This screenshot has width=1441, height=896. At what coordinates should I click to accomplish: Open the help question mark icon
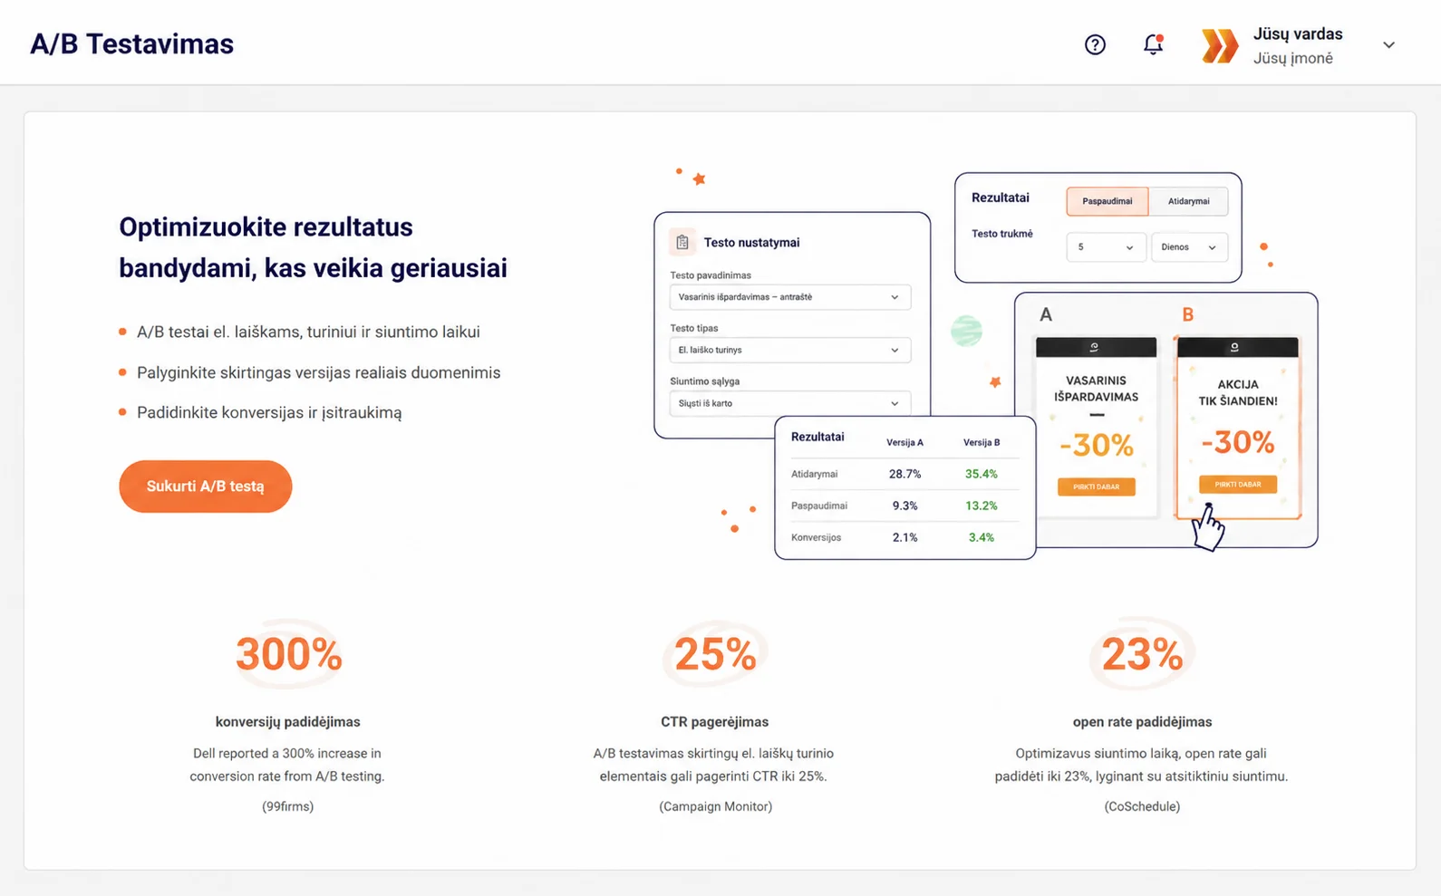(x=1095, y=44)
